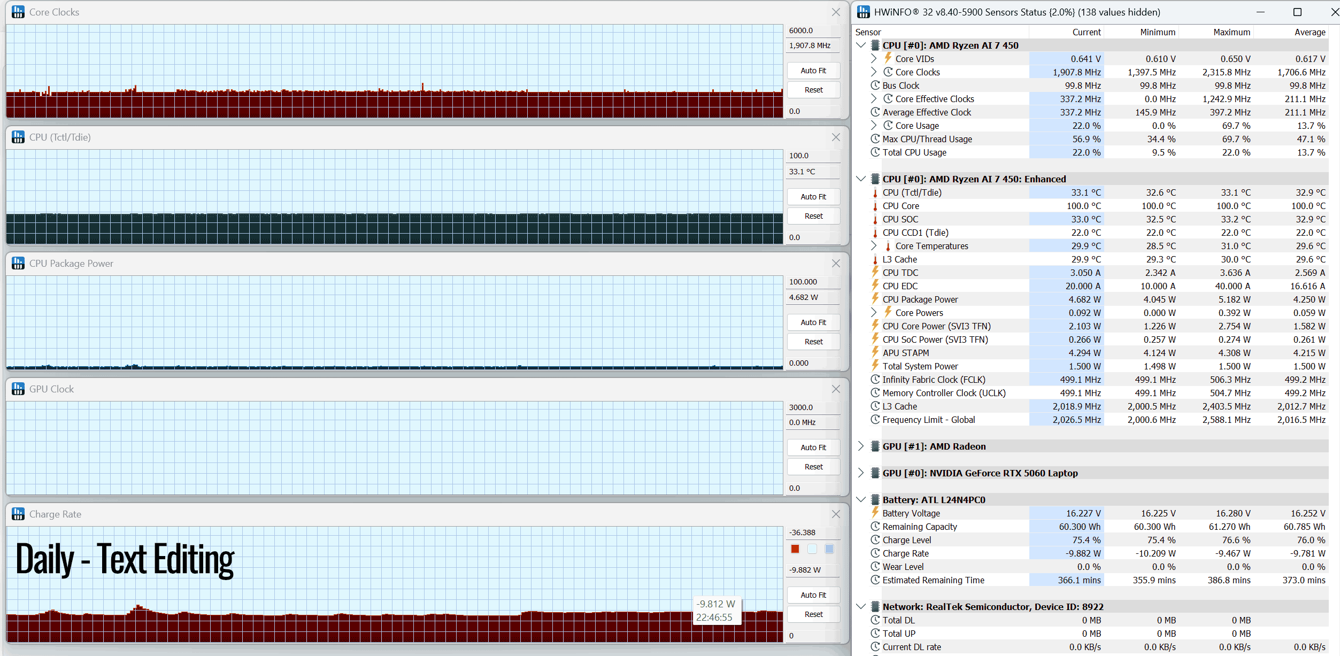The height and width of the screenshot is (656, 1340).
Task: Close the Charge Rate graph window
Action: click(x=836, y=514)
